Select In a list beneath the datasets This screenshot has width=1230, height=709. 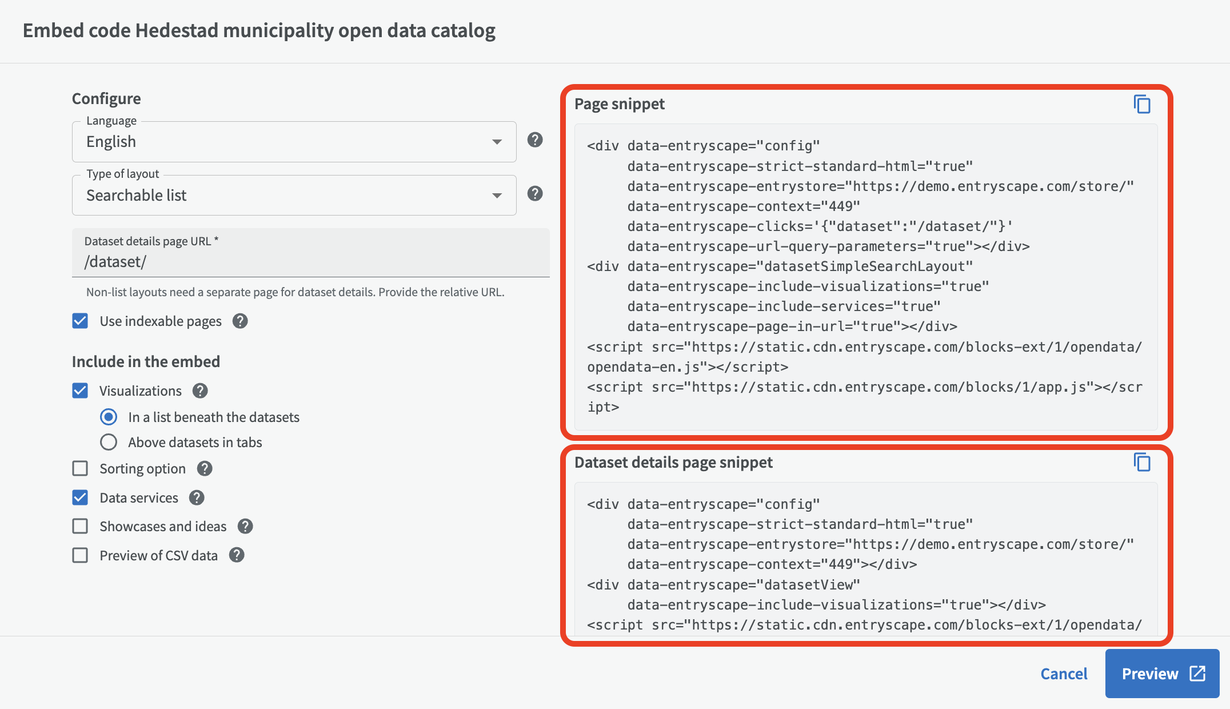pyautogui.click(x=109, y=417)
